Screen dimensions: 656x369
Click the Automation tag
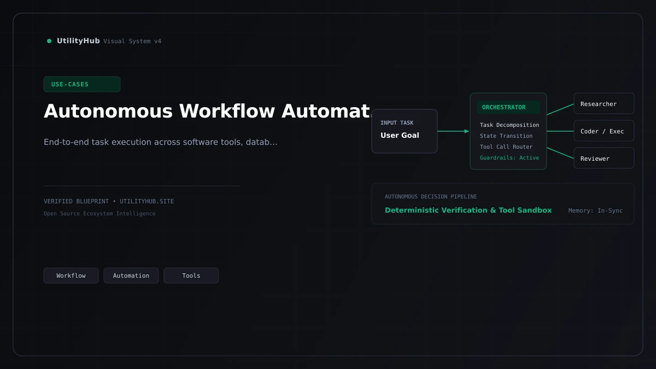coord(131,276)
